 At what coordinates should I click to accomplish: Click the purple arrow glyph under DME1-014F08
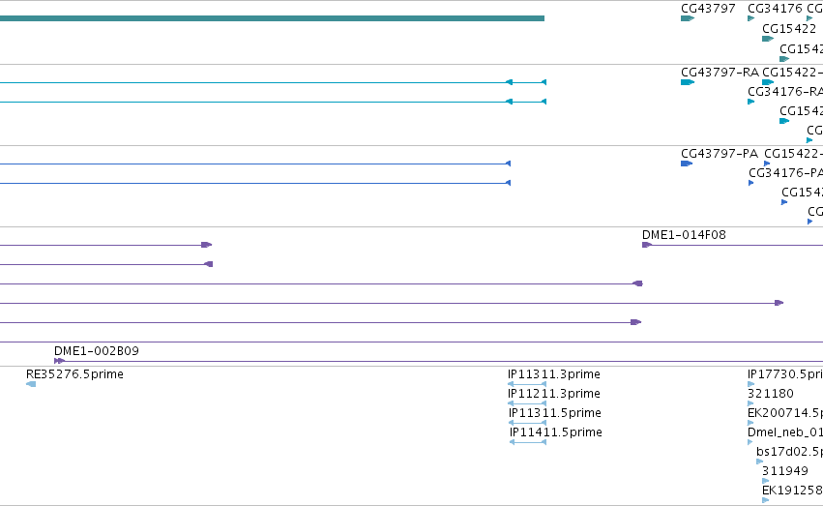[x=647, y=245]
